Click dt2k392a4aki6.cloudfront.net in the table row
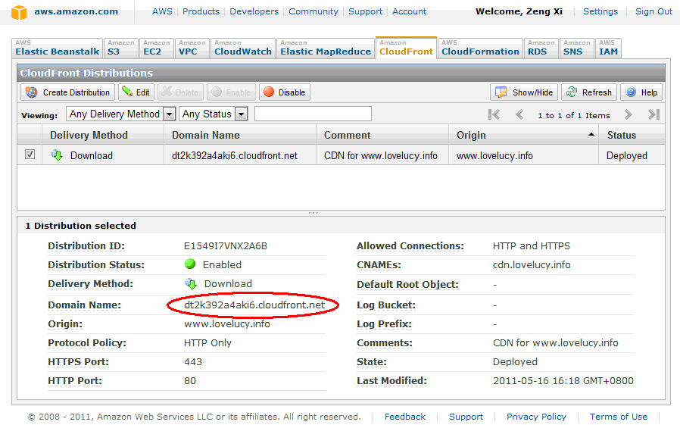 tap(235, 155)
